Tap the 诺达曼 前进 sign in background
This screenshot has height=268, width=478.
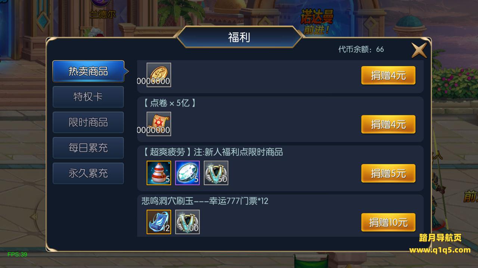click(317, 21)
